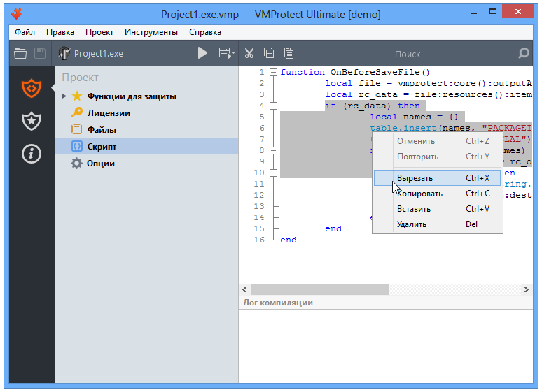Expand Функции для защиты tree node
Screen dimensions: 542x392
click(x=64, y=96)
